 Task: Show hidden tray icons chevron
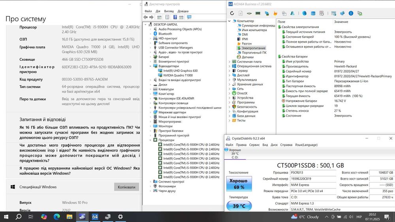[x=327, y=217]
